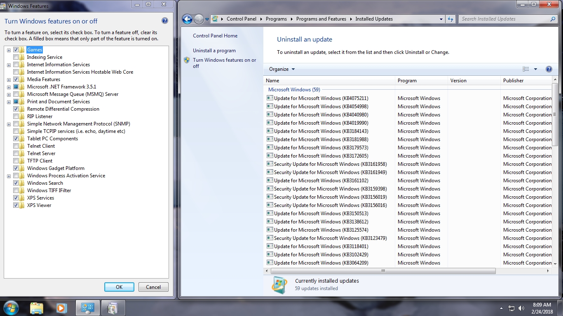Click the Programs breadcrumb segment

(x=276, y=19)
